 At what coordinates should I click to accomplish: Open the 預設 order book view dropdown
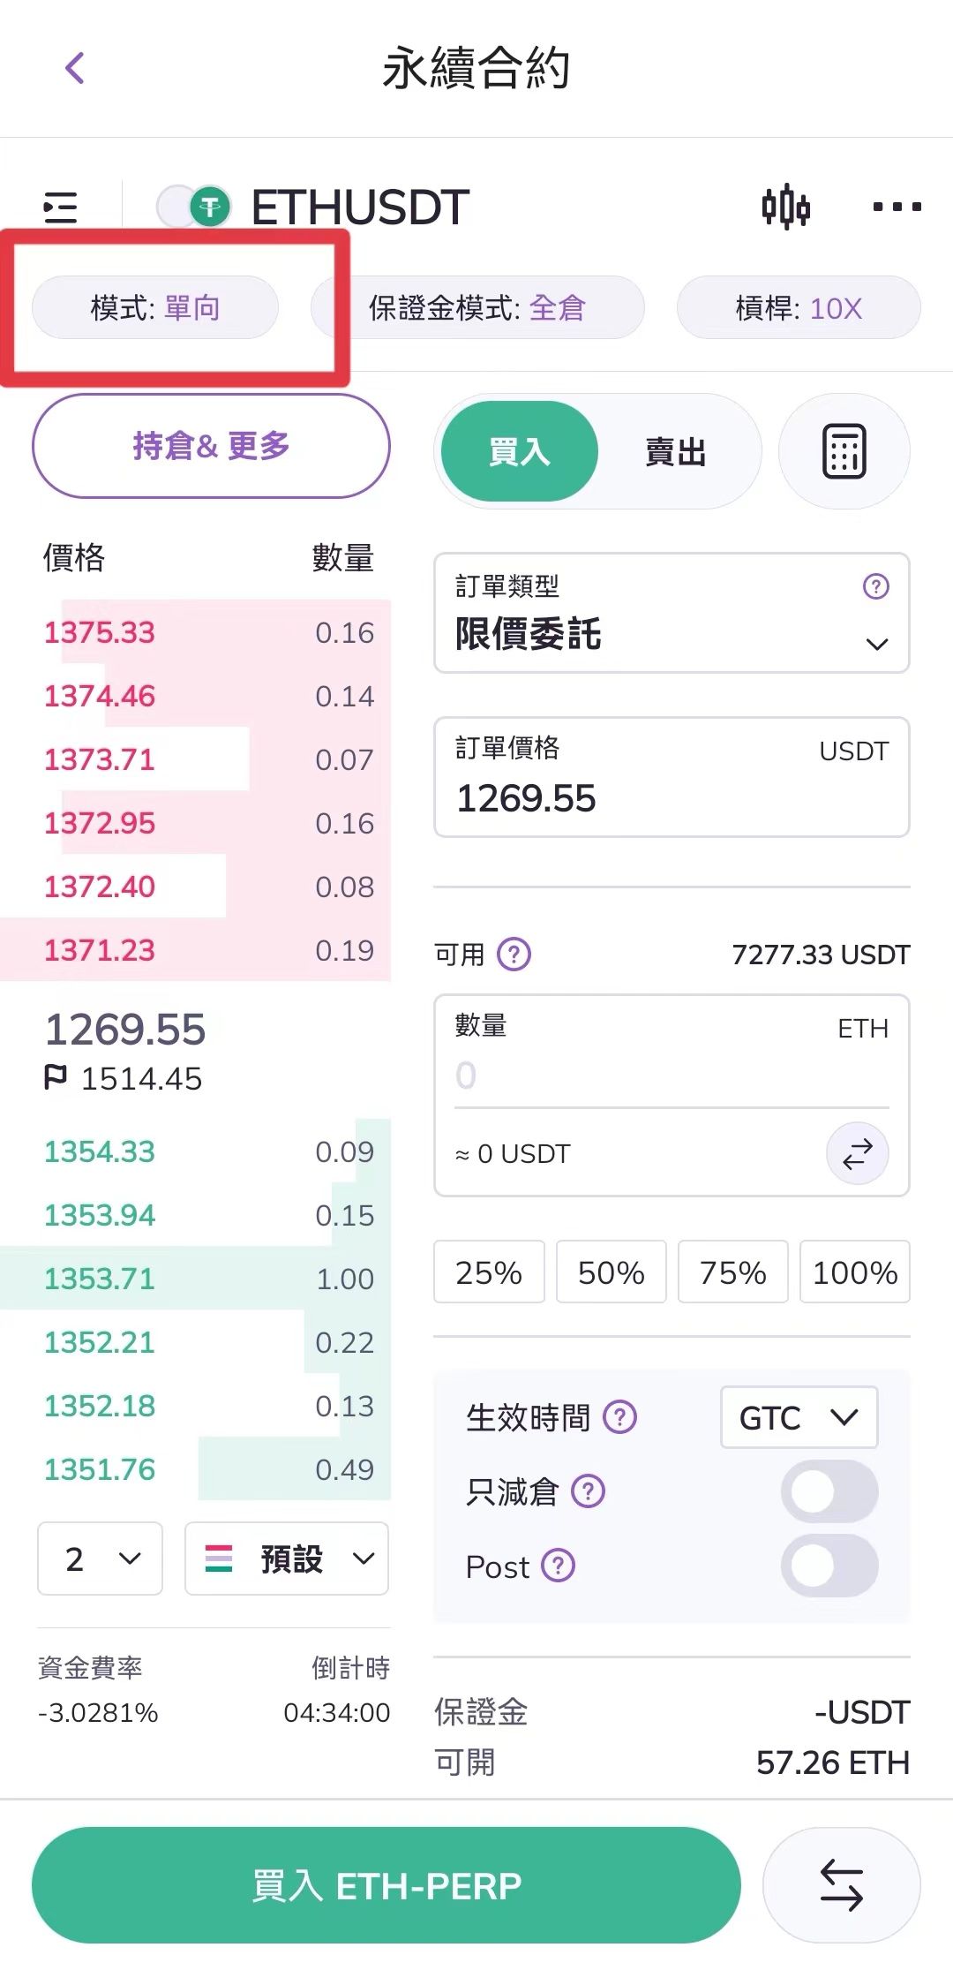point(287,1559)
